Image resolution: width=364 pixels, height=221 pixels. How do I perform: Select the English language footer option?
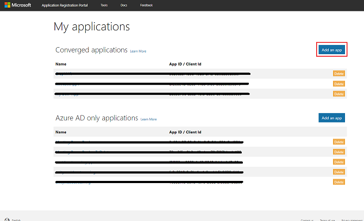click(16, 220)
